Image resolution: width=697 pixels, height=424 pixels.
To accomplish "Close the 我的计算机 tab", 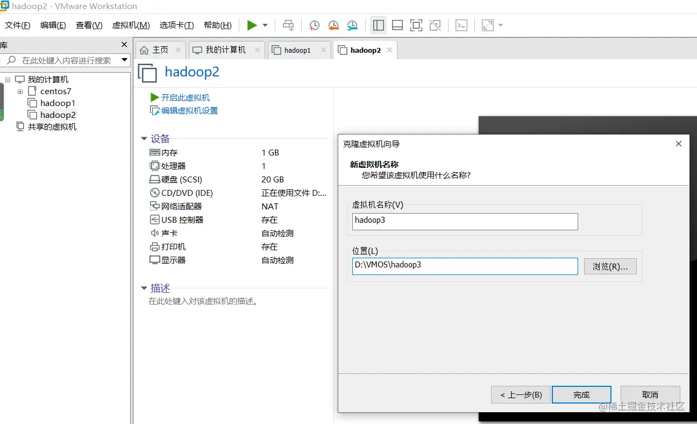I will (x=258, y=50).
